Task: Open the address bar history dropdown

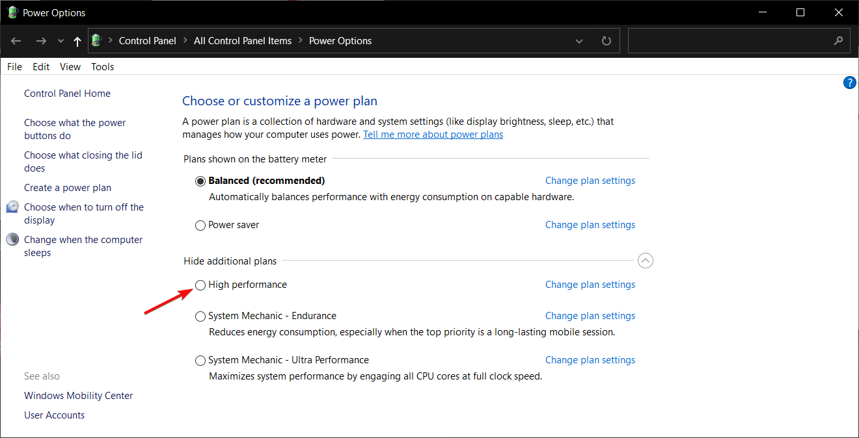Action: [579, 41]
